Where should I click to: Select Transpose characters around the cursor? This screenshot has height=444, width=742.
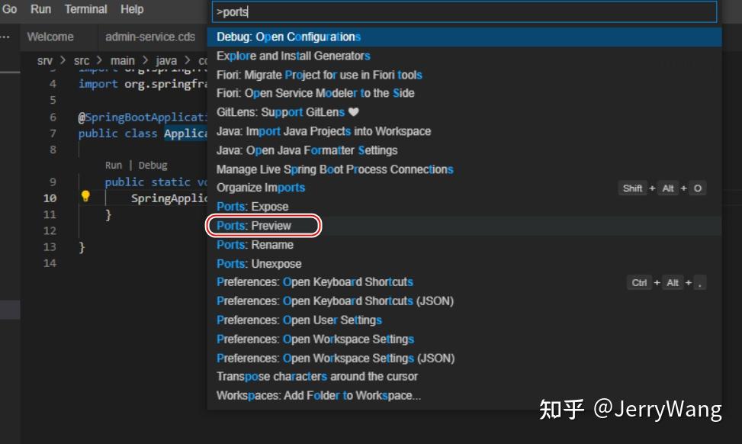(x=464, y=377)
